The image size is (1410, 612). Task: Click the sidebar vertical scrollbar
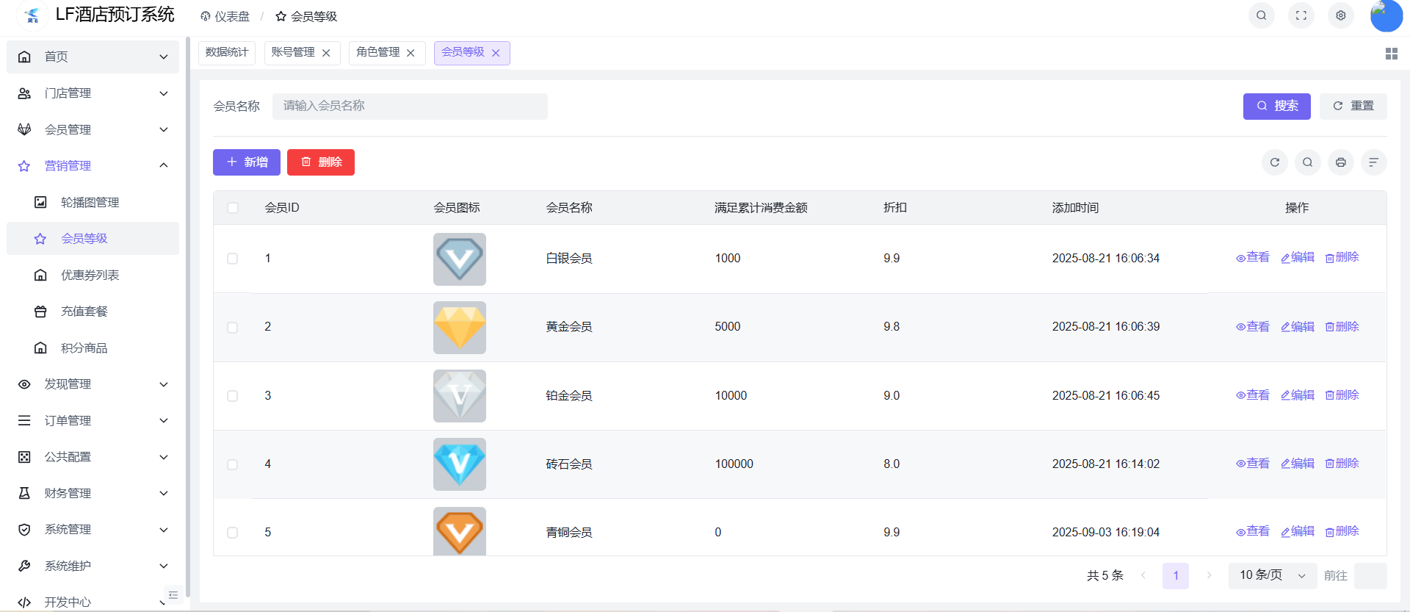click(x=188, y=316)
